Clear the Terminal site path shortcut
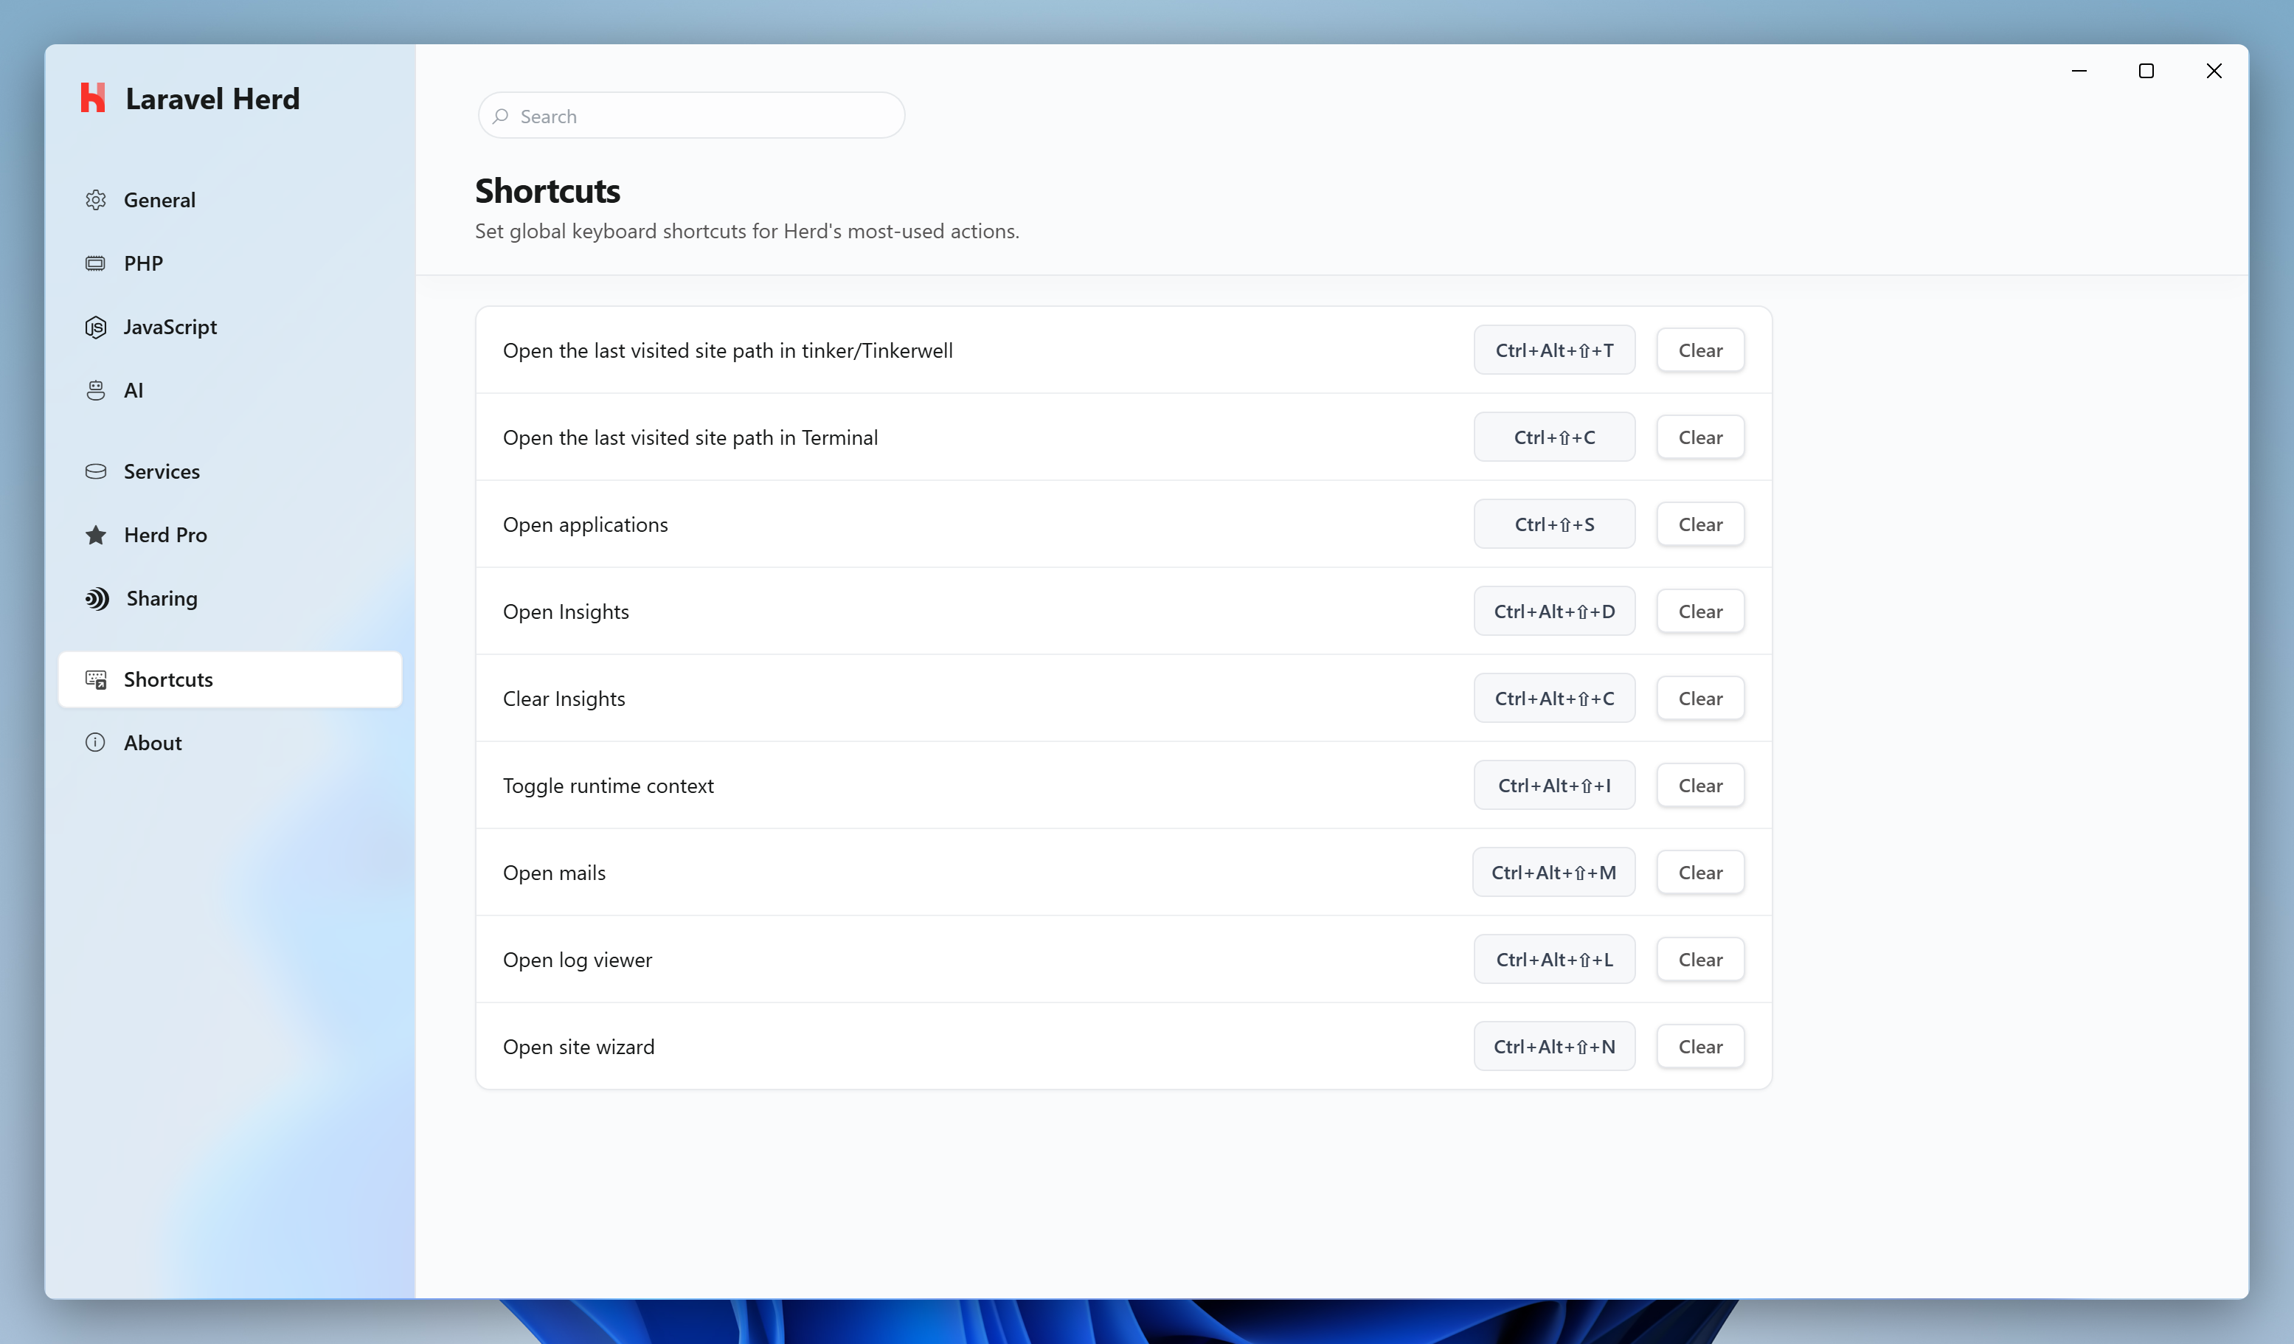The width and height of the screenshot is (2294, 1344). coord(1699,438)
